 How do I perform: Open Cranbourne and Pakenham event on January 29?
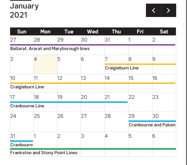pyautogui.click(x=152, y=125)
